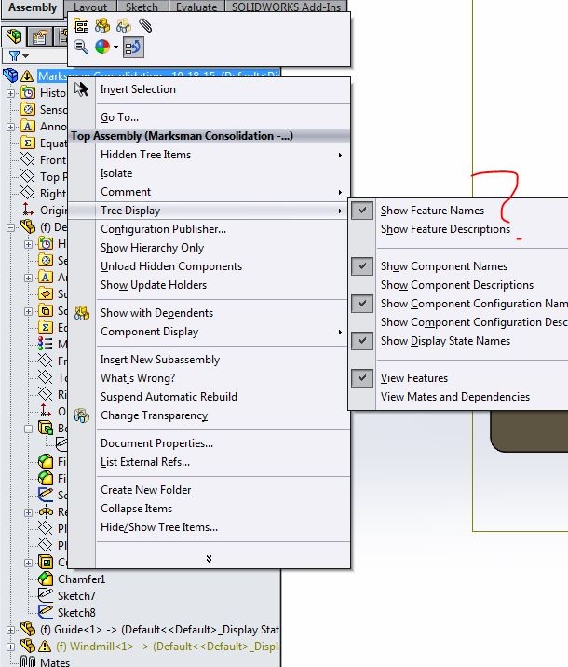The height and width of the screenshot is (667, 568).
Task: Choose Suspend Automatic Rebuild
Action: point(169,397)
